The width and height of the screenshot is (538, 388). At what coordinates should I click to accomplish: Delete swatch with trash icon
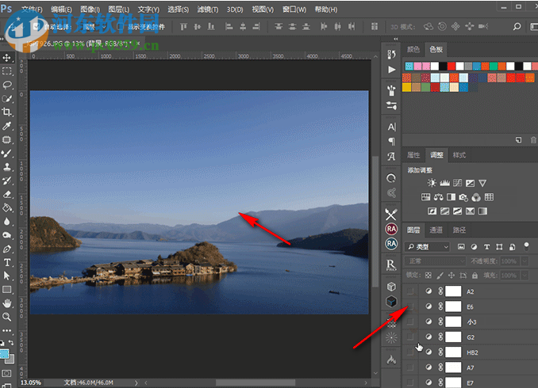[533, 140]
